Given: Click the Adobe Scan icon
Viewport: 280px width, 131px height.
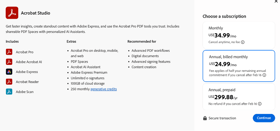Looking at the screenshot, I should point(9,92).
